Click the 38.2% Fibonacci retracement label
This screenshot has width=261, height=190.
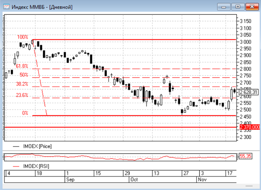coord(22,84)
